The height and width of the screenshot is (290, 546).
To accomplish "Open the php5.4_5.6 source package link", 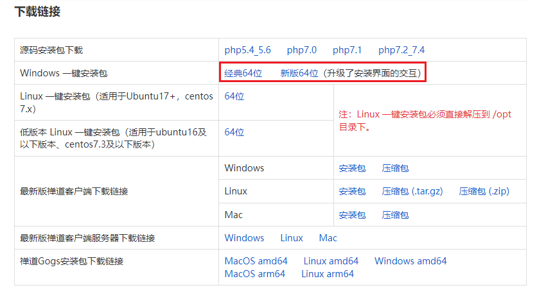I will coord(247,50).
